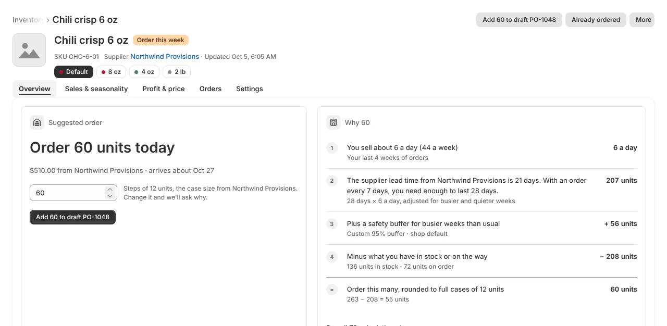Click the "Order this week" status badge
The image size is (667, 326).
tap(160, 40)
